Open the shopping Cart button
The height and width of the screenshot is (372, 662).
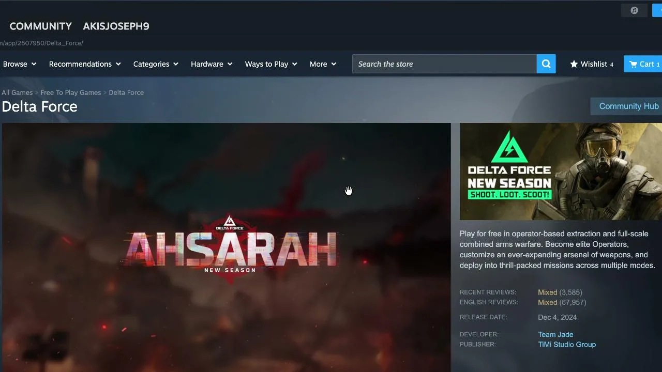(x=643, y=64)
